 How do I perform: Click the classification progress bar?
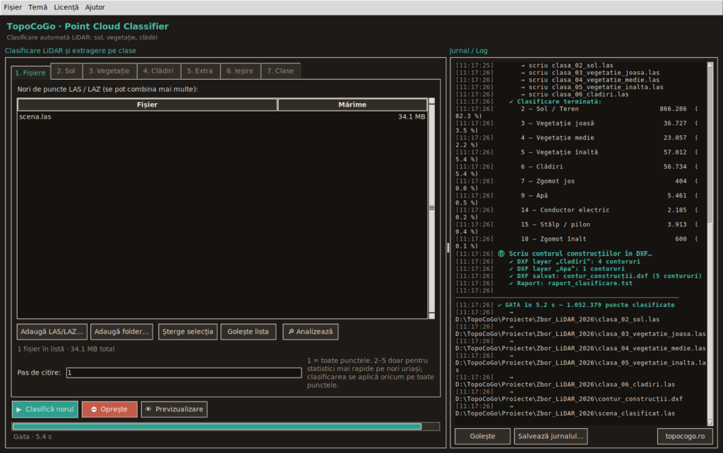(226, 427)
